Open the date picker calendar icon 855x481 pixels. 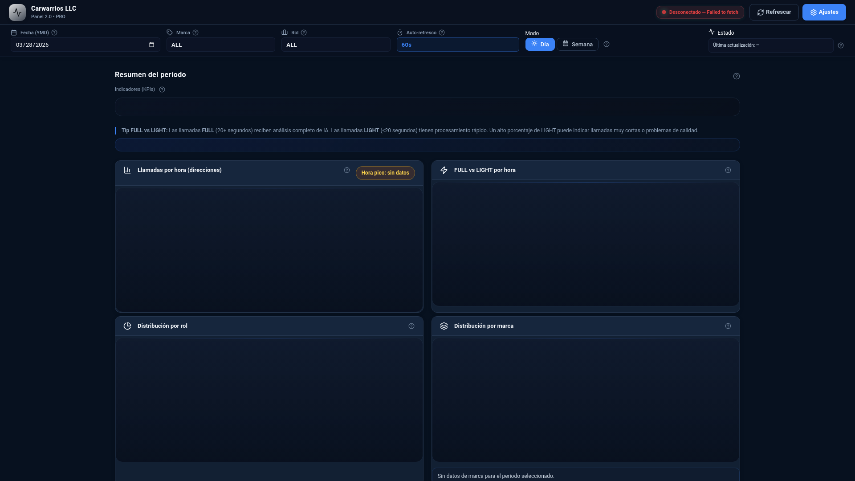151,45
